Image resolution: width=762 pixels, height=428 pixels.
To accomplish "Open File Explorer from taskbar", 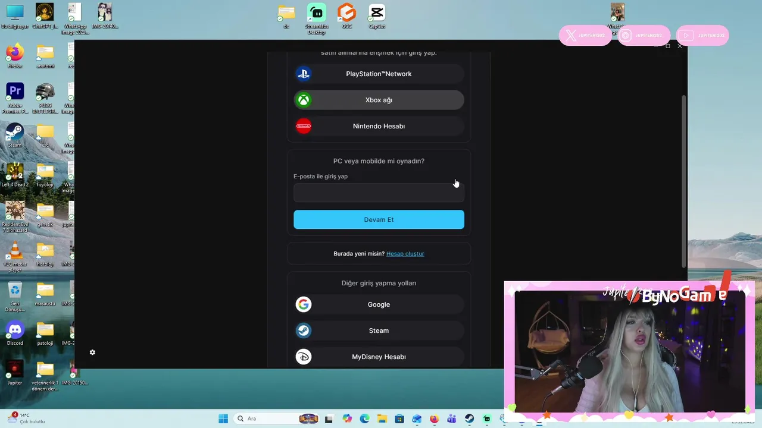I will point(382,418).
